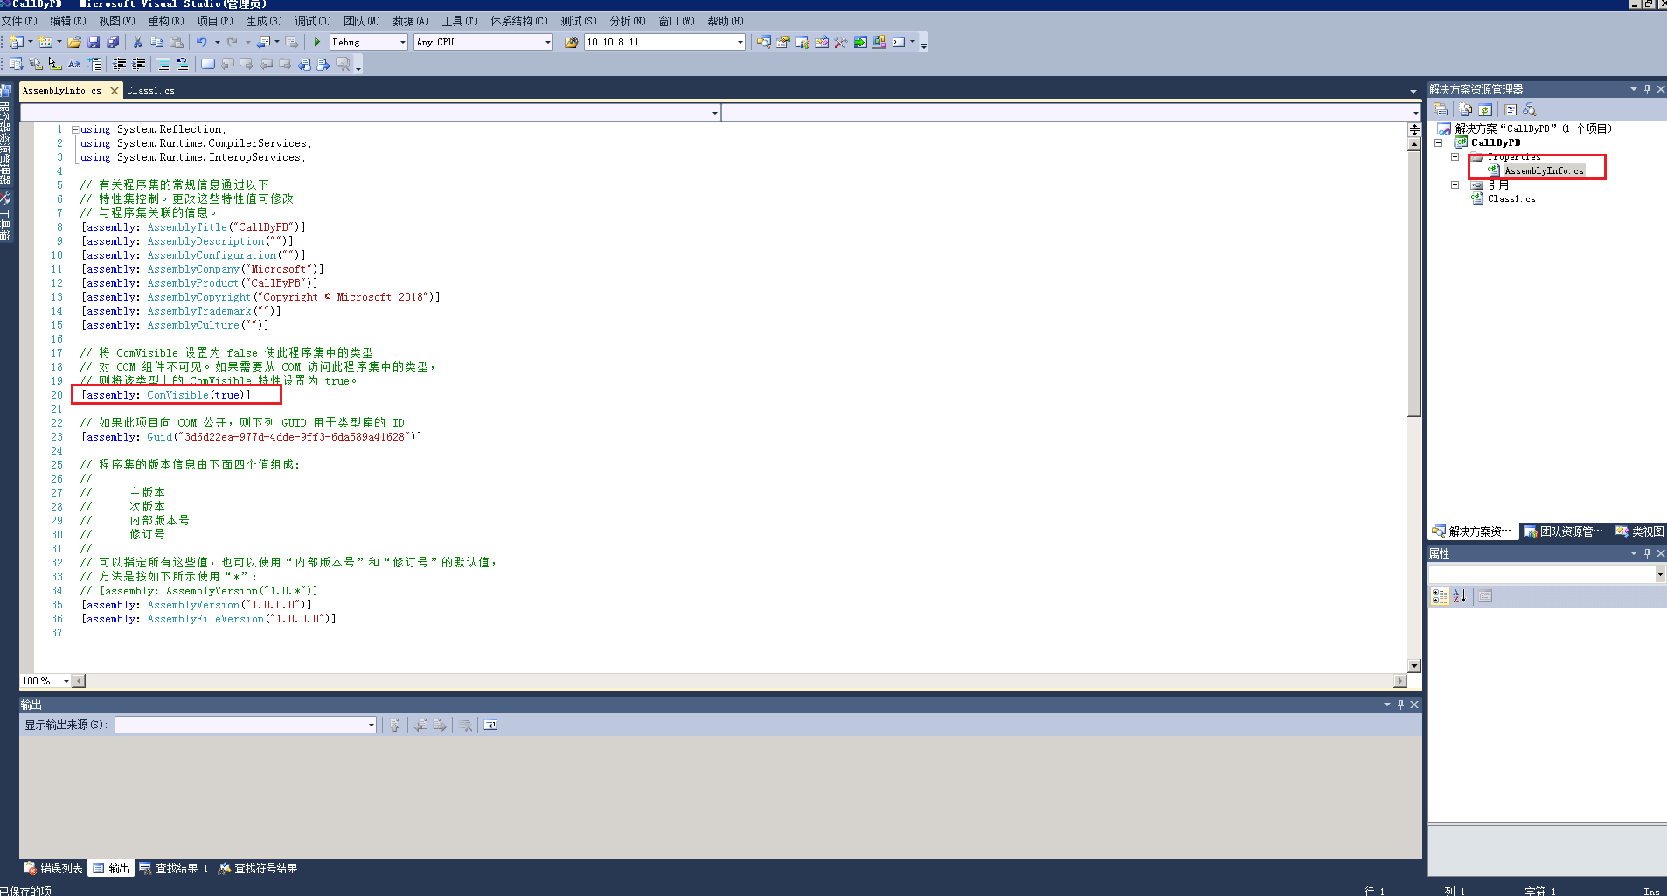This screenshot has width=1667, height=896.
Task: Click the Properties icon in Solution Explorer toolbar
Action: (1441, 108)
